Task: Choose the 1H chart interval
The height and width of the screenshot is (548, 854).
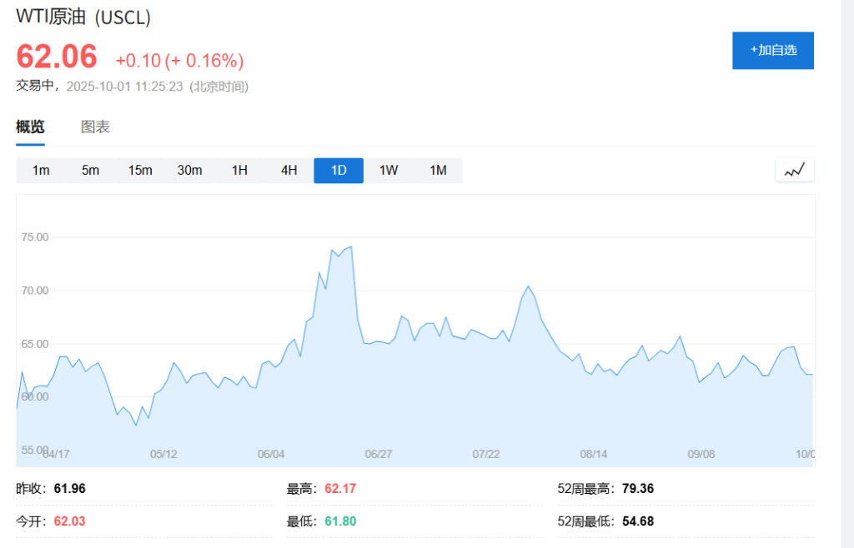Action: (239, 171)
